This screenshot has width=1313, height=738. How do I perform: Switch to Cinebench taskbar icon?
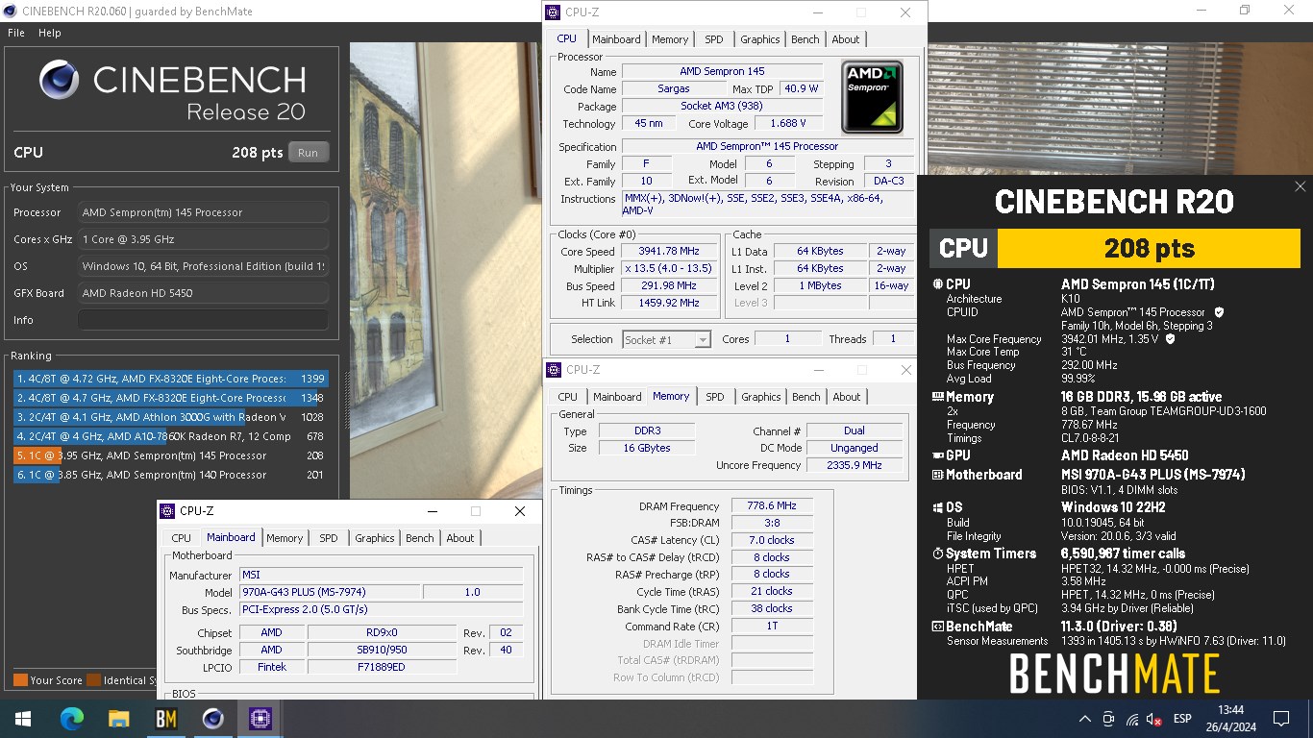(x=212, y=718)
